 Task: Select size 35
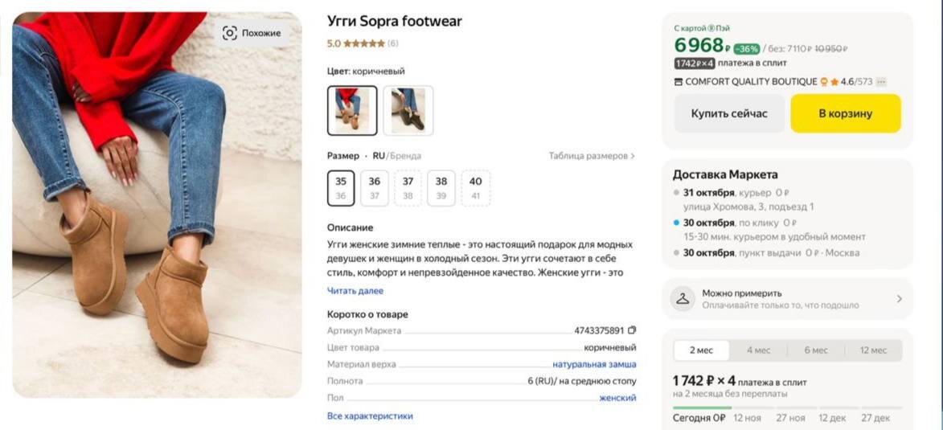[x=341, y=188]
